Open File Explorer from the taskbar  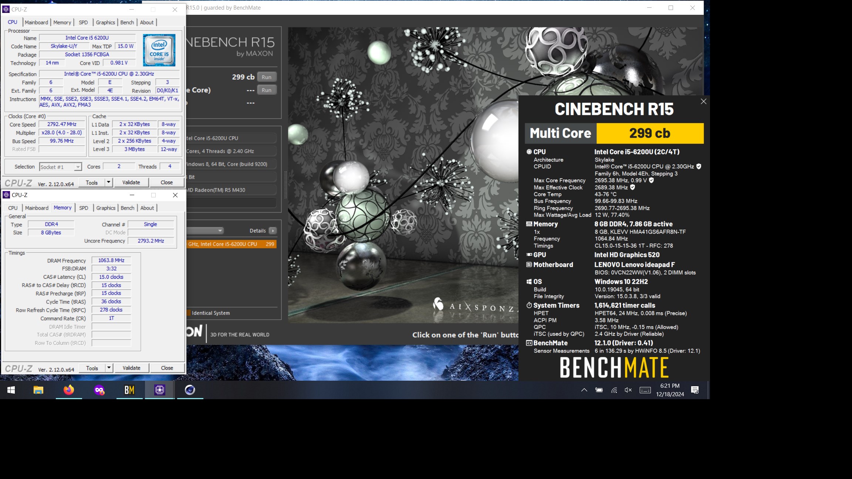click(38, 390)
